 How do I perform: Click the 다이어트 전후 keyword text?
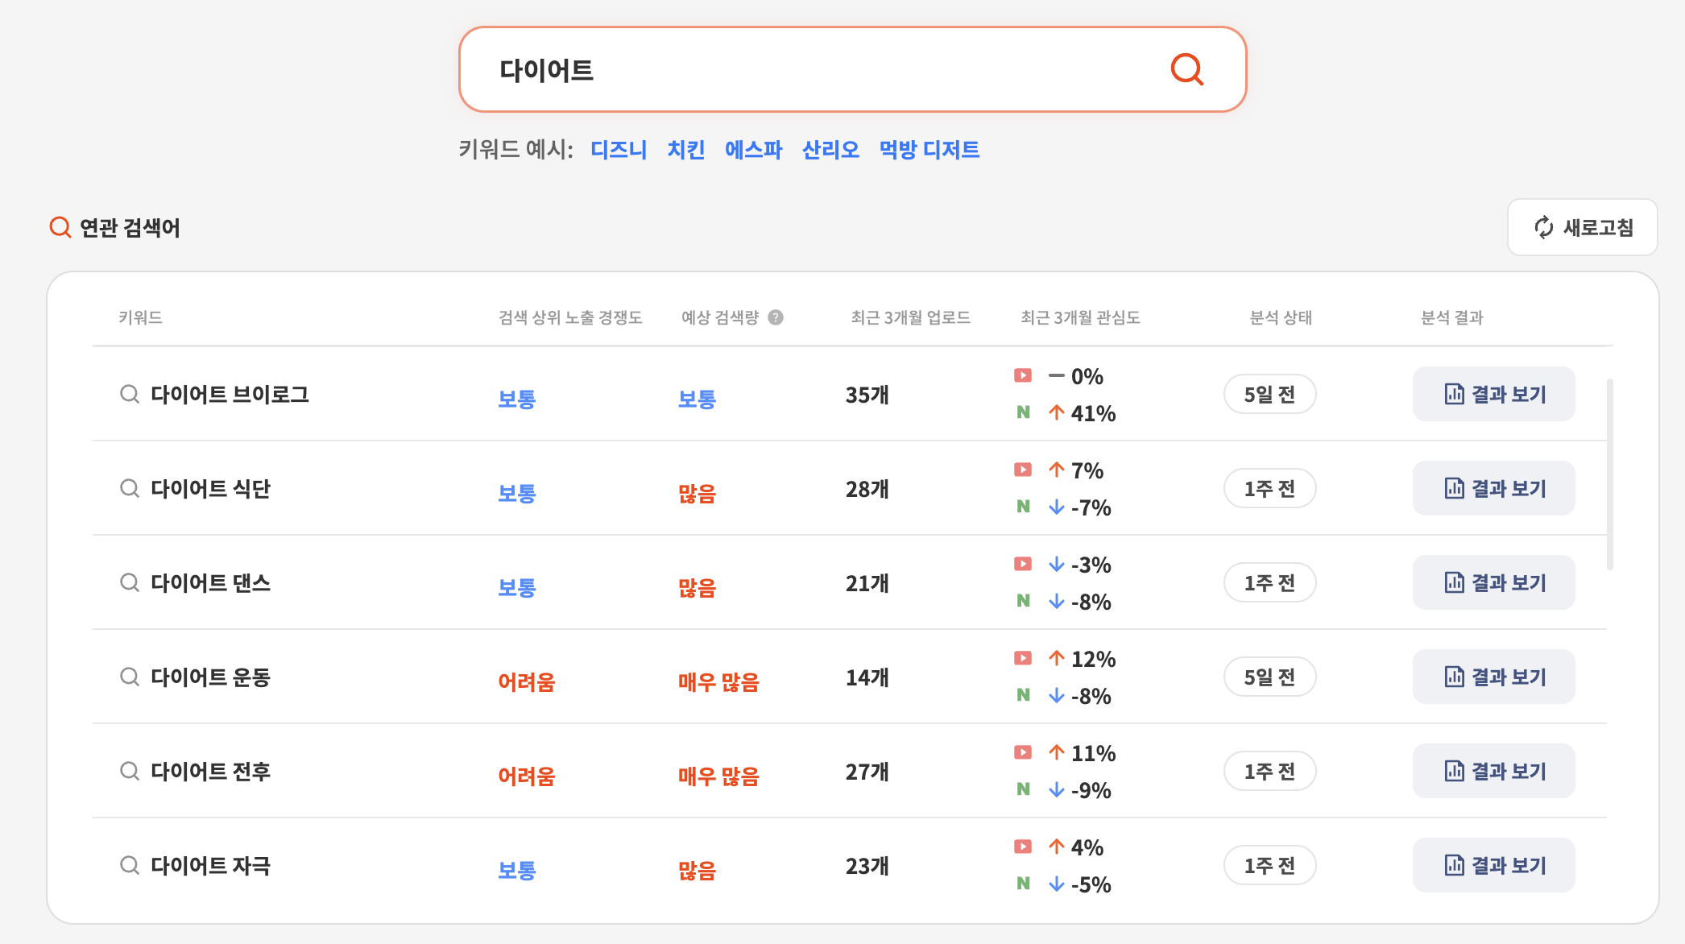(x=210, y=772)
